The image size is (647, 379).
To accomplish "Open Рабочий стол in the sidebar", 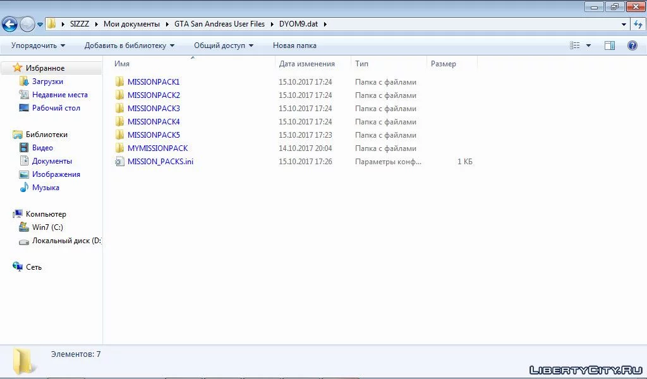I will click(56, 107).
